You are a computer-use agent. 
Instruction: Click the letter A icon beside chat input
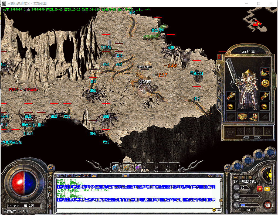coord(219,210)
